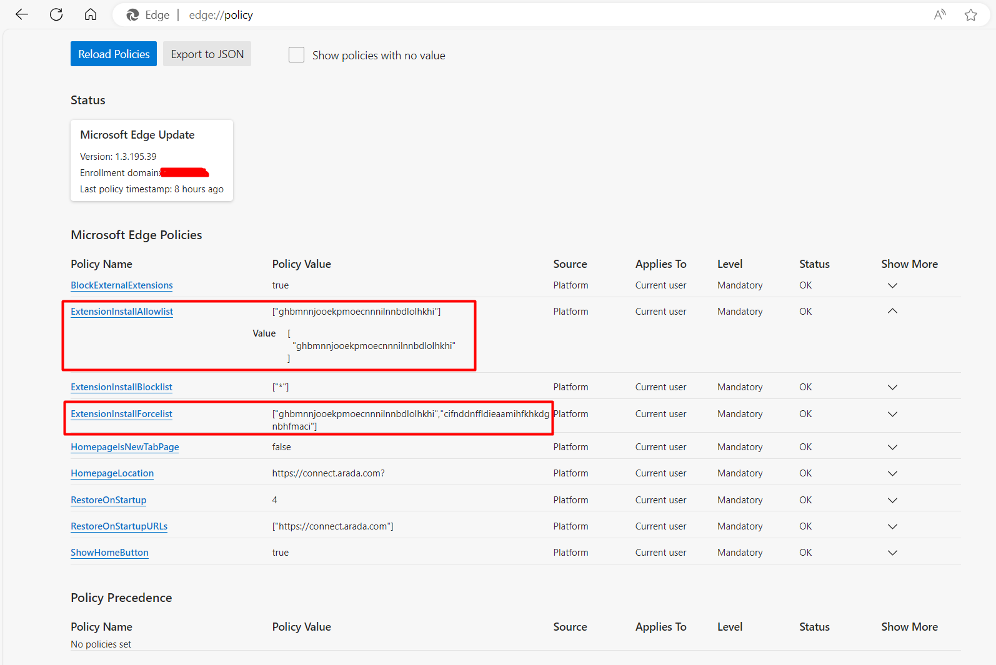Open the RestoreOnStartup policy link
This screenshot has height=665, width=996.
tap(108, 500)
